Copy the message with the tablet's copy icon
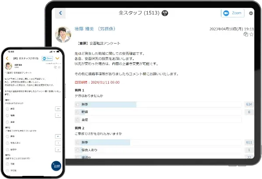This screenshot has height=179, width=262. [245, 34]
